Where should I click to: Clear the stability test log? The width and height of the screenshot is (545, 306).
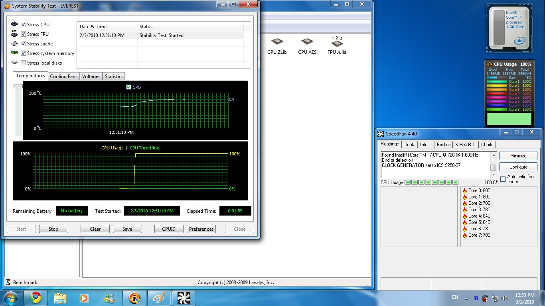(x=95, y=229)
